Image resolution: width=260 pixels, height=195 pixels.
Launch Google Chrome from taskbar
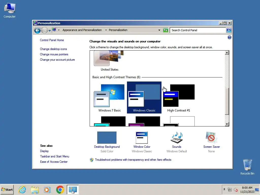pos(60,189)
